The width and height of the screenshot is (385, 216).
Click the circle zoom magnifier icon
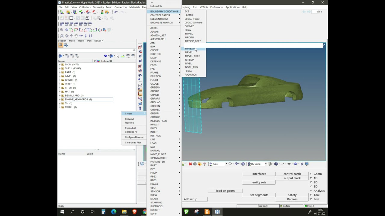(66, 35)
